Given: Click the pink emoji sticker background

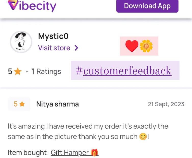Looking at the screenshot, I should pos(139,46).
